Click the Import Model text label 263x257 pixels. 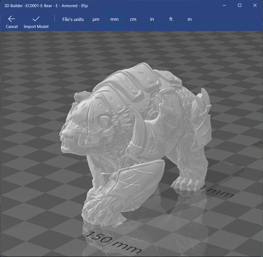tap(36, 27)
